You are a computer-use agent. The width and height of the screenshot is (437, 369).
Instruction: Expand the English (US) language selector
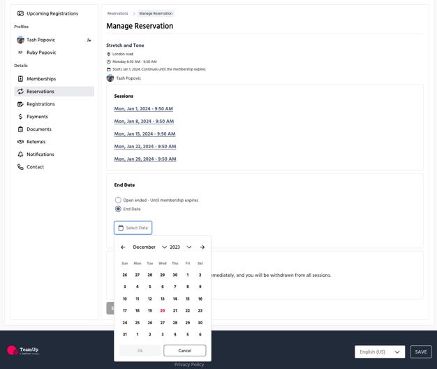coord(379,352)
